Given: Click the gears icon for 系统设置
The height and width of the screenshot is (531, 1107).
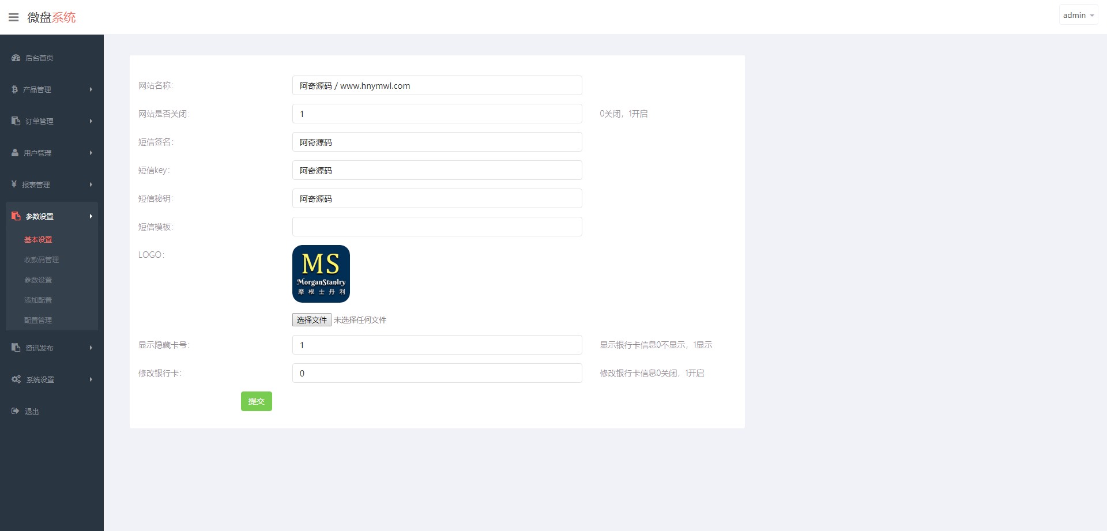Looking at the screenshot, I should (x=16, y=379).
